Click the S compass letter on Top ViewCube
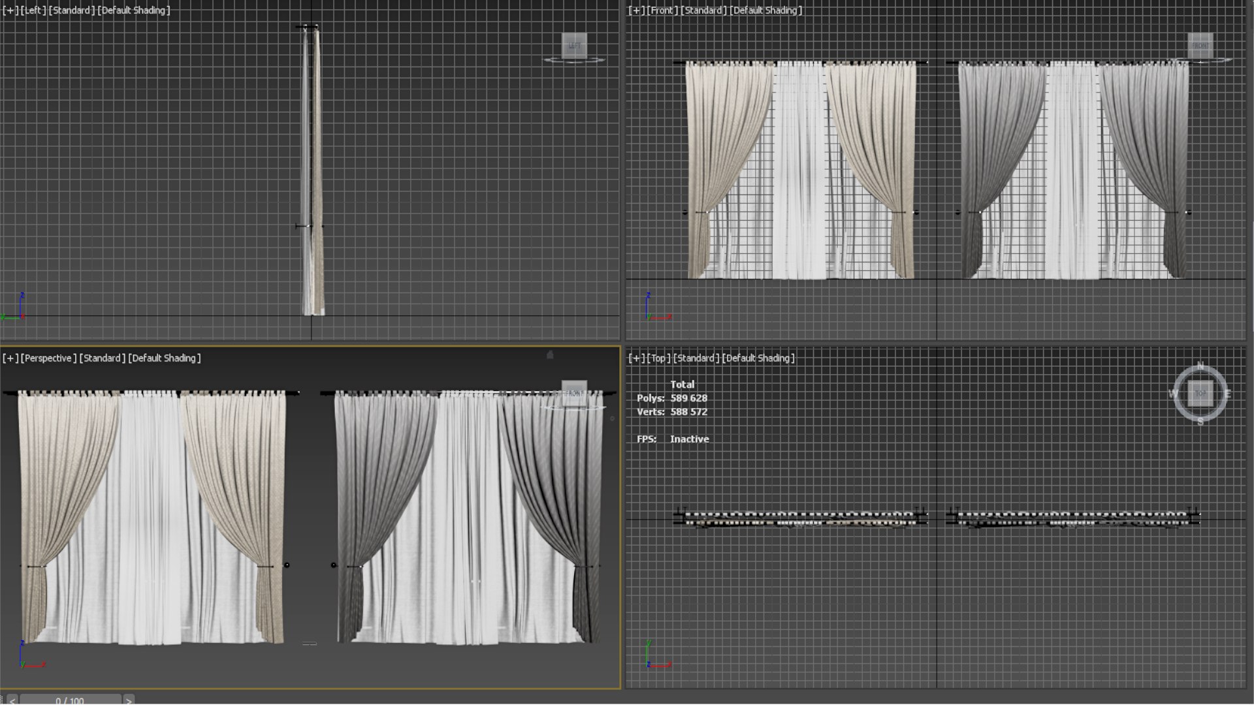Screen dimensions: 1254x705 pyautogui.click(x=1200, y=422)
